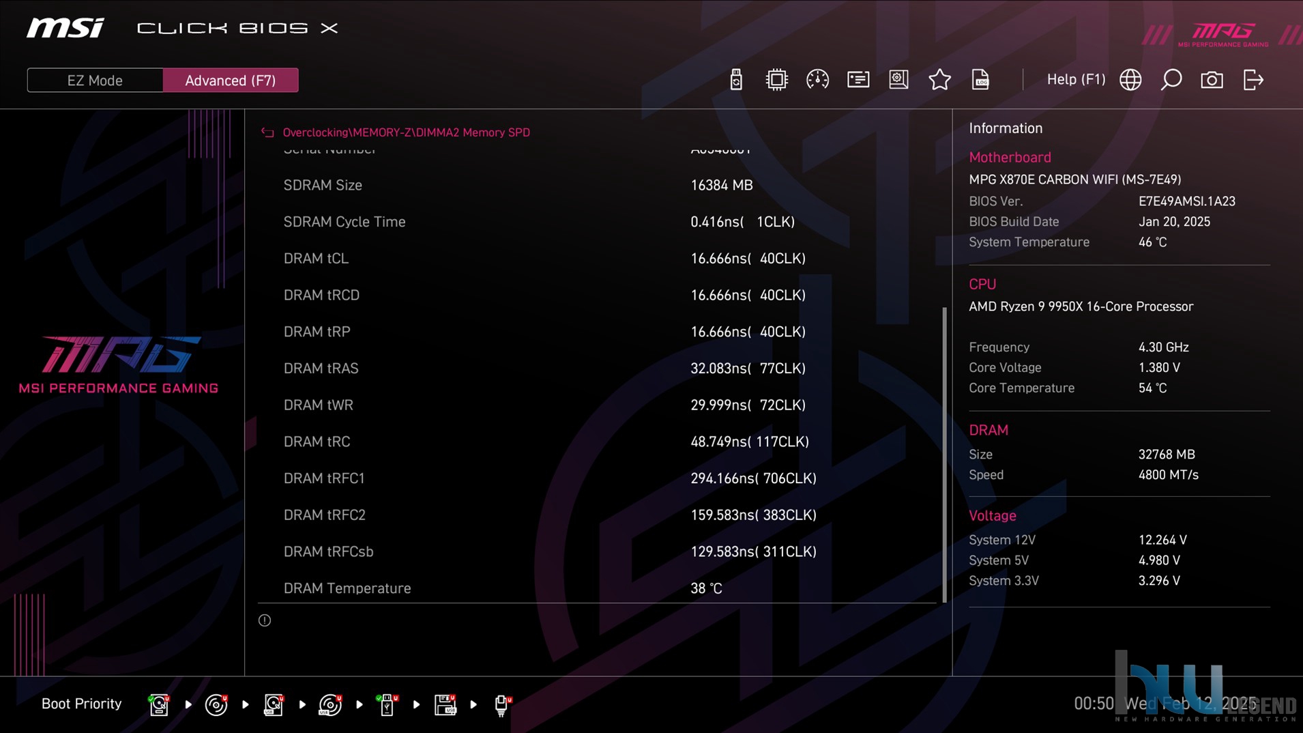Open the M-Flash USB update icon

coord(735,80)
